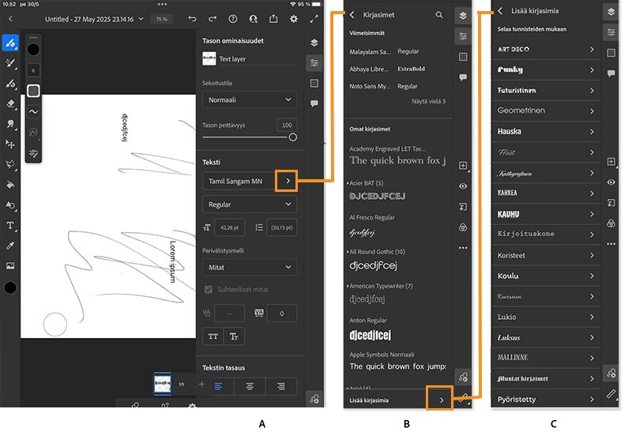Toggle layer visibility eye in panel C
This screenshot has height=439, width=632.
click(611, 182)
